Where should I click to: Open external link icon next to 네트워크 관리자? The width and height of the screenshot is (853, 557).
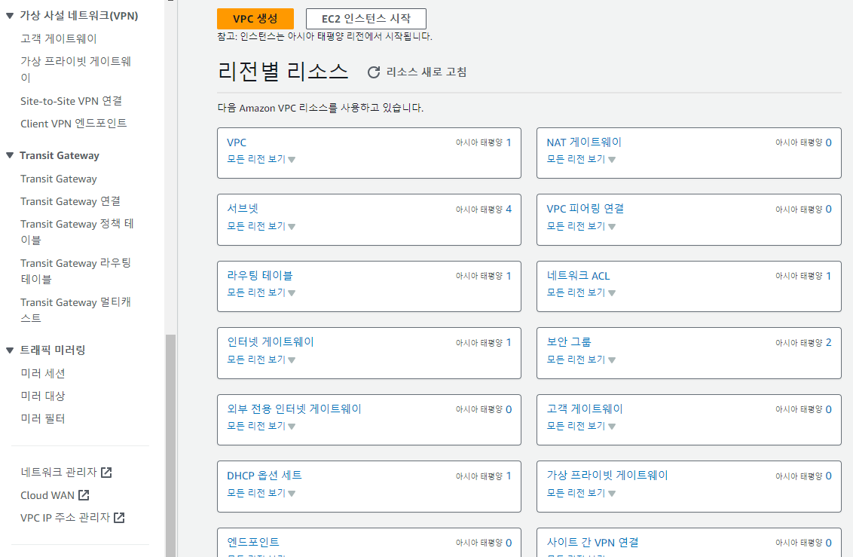(107, 472)
